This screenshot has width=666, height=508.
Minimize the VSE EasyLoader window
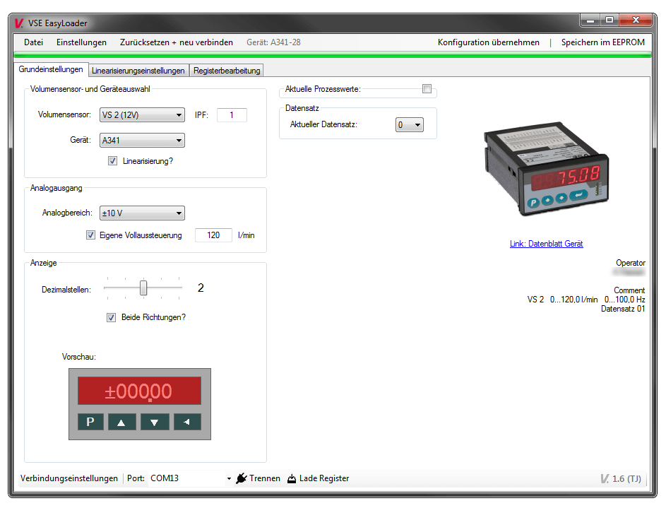pos(590,20)
